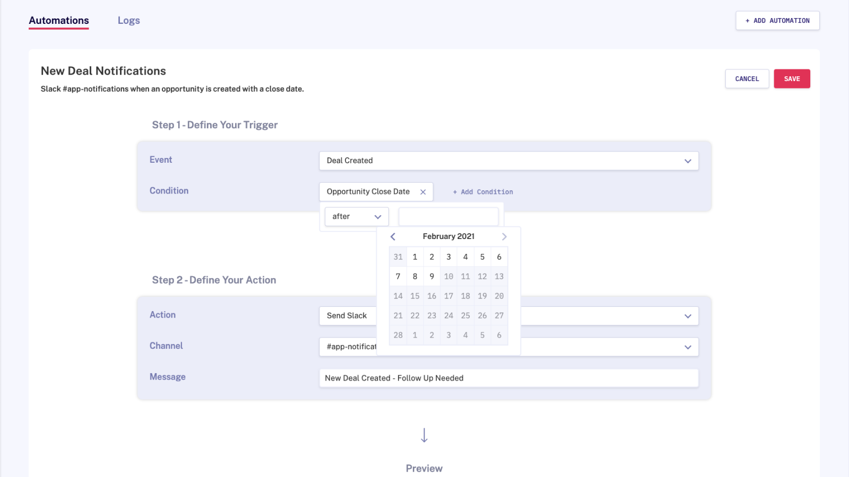849x477 pixels.
Task: Click the Add Automation button
Action: (777, 21)
